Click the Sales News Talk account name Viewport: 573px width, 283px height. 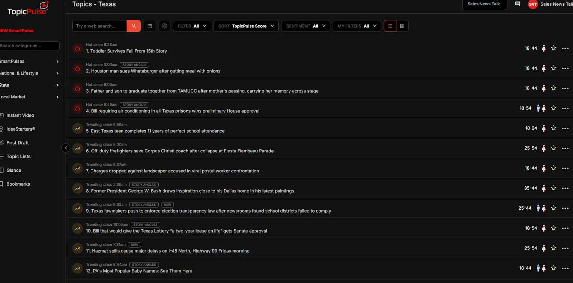pyautogui.click(x=557, y=4)
